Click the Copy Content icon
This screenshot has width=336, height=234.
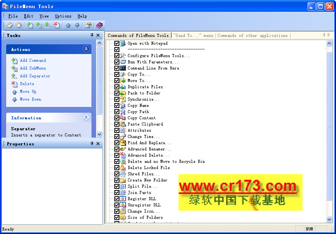123,118
